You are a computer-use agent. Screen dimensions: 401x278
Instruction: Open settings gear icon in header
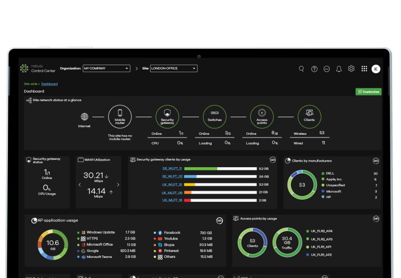351,69
